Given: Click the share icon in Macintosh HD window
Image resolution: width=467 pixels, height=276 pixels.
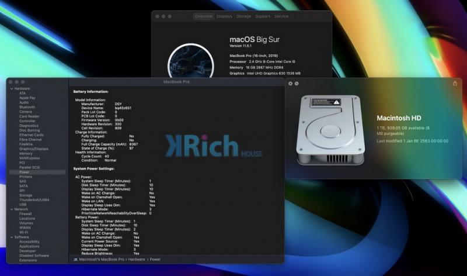Looking at the screenshot, I should 455,84.
